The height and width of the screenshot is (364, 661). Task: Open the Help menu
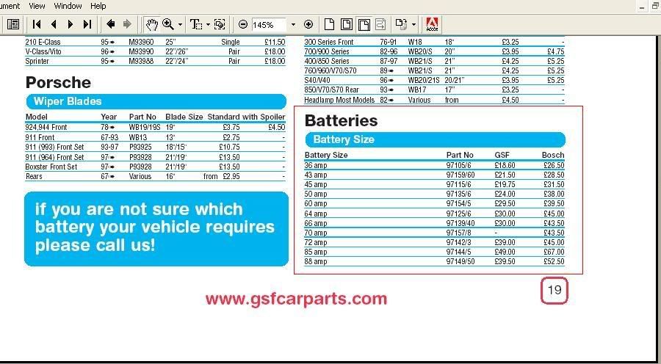pyautogui.click(x=98, y=6)
